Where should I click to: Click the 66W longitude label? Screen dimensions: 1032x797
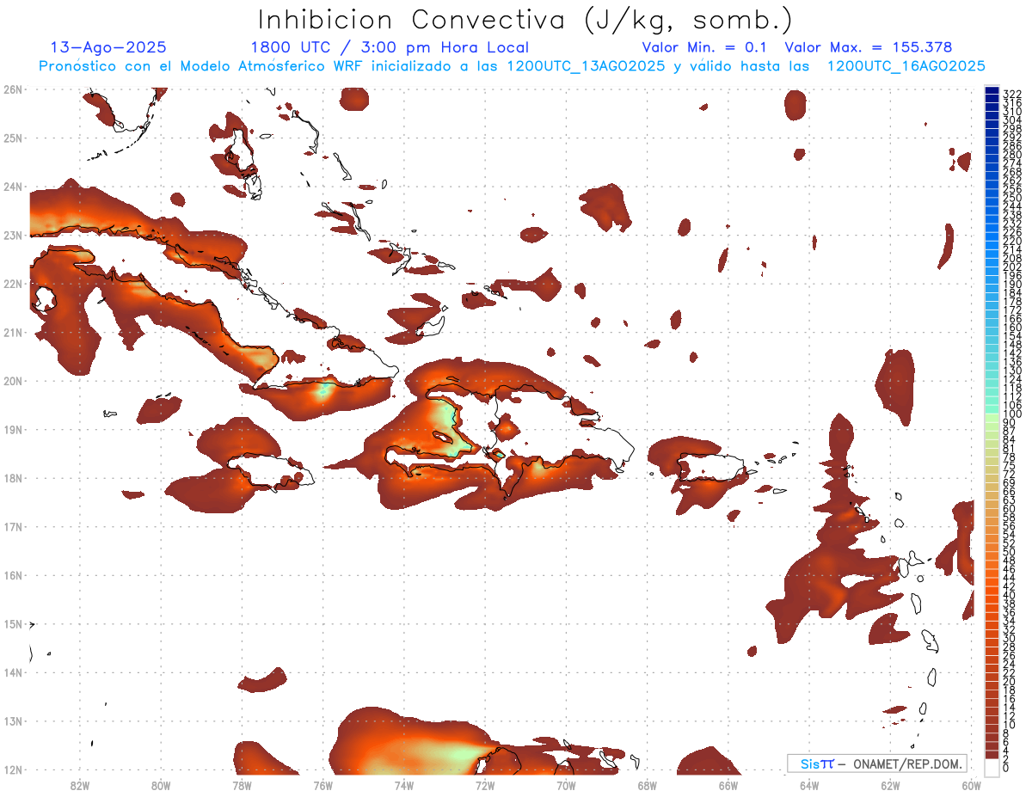click(x=728, y=785)
